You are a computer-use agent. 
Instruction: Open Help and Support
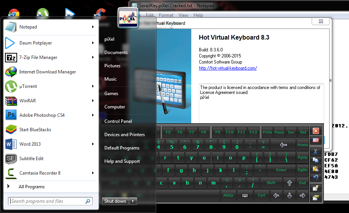[x=122, y=161]
